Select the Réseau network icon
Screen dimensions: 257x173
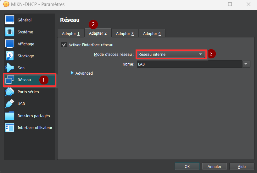pyautogui.click(x=10, y=80)
